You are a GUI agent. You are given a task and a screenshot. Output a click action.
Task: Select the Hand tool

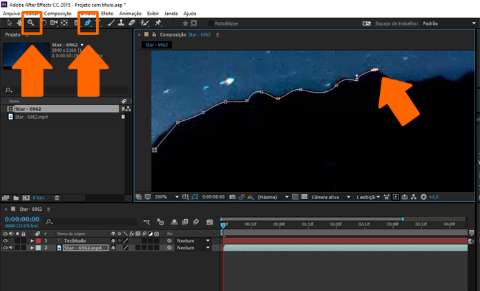(x=19, y=23)
